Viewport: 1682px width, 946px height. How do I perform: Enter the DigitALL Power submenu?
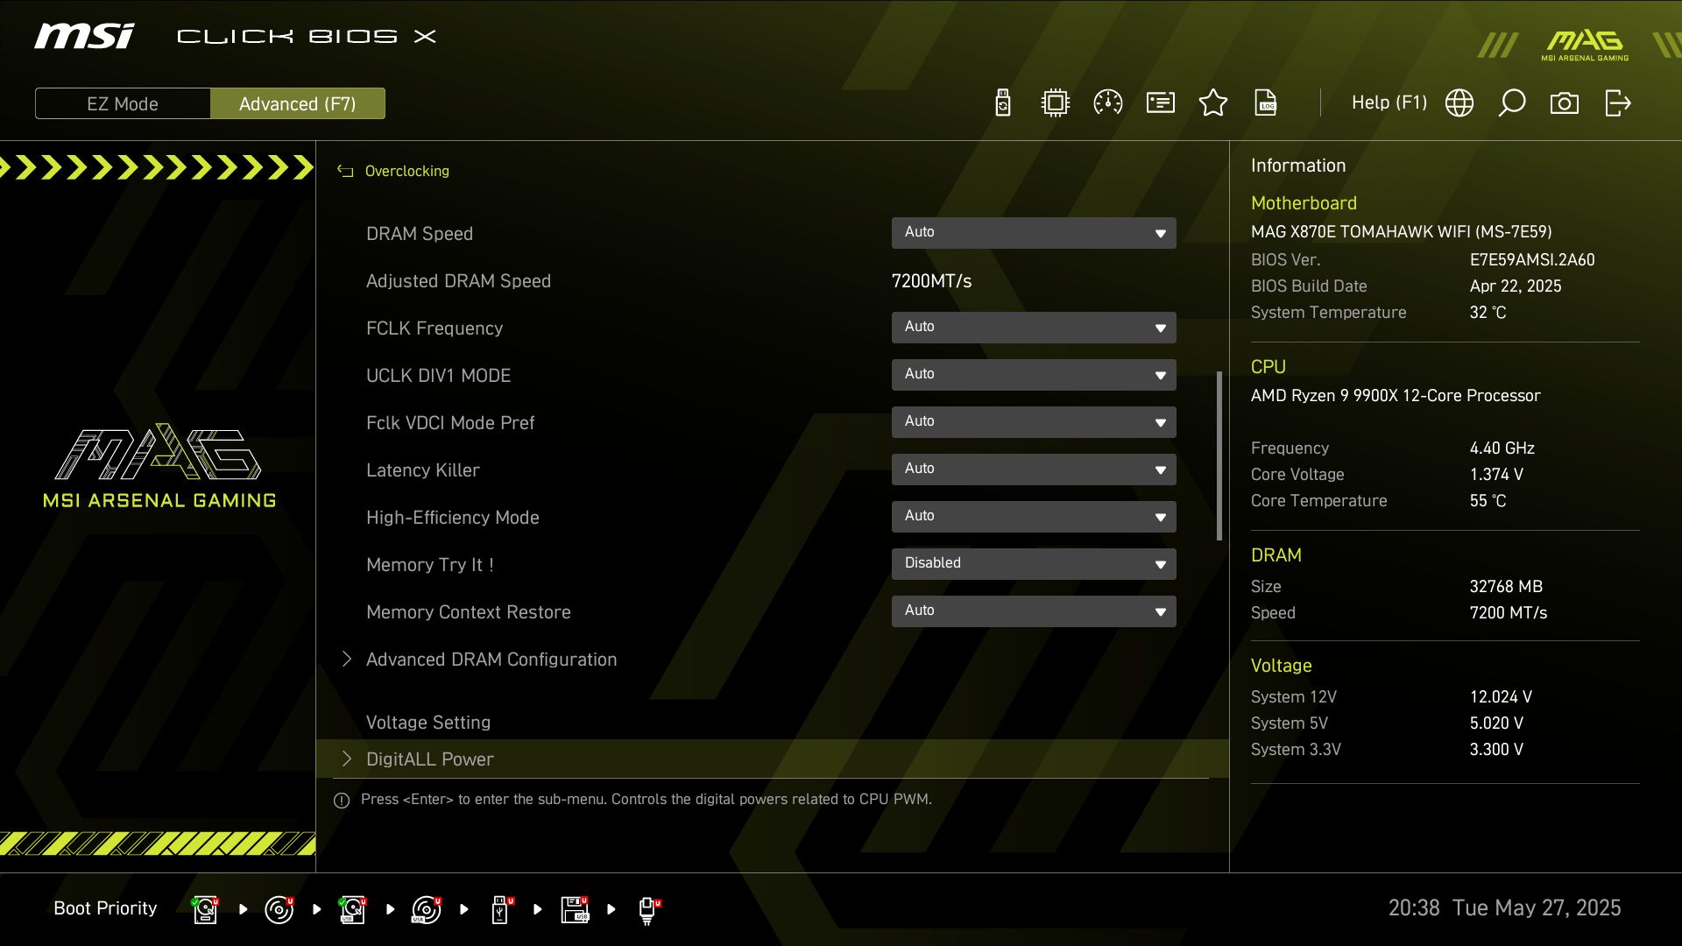pos(429,759)
